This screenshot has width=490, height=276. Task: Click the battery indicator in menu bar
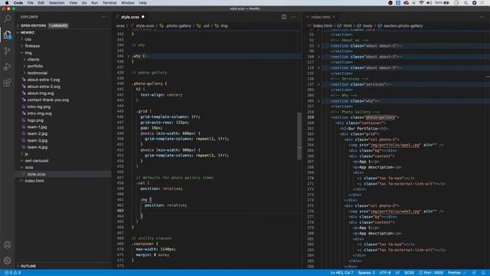coord(443,3)
